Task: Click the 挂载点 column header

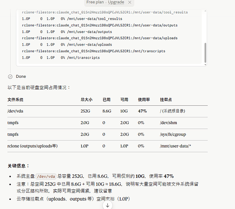Action: pyautogui.click(x=166, y=99)
